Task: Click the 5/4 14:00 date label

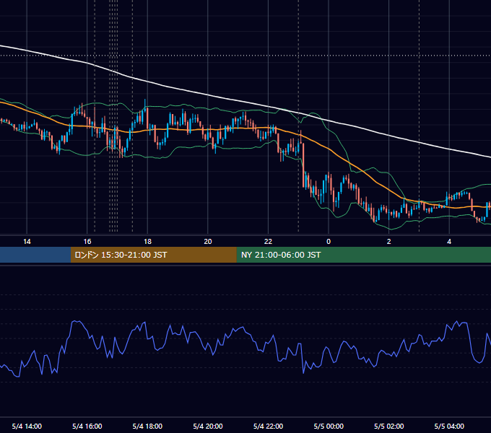Action: coord(27,426)
